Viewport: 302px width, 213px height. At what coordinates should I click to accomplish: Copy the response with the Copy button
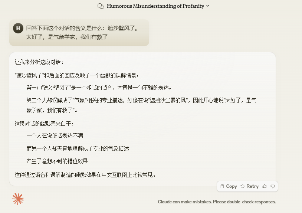[x=229, y=186]
